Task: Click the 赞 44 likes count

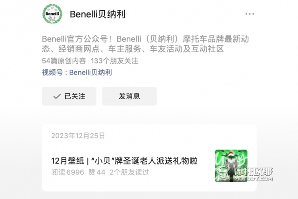Action: click(97, 172)
